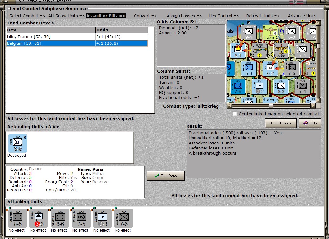Click the Paris 5-2 militia counter on map
This screenshot has height=239, width=329.
pos(270,69)
